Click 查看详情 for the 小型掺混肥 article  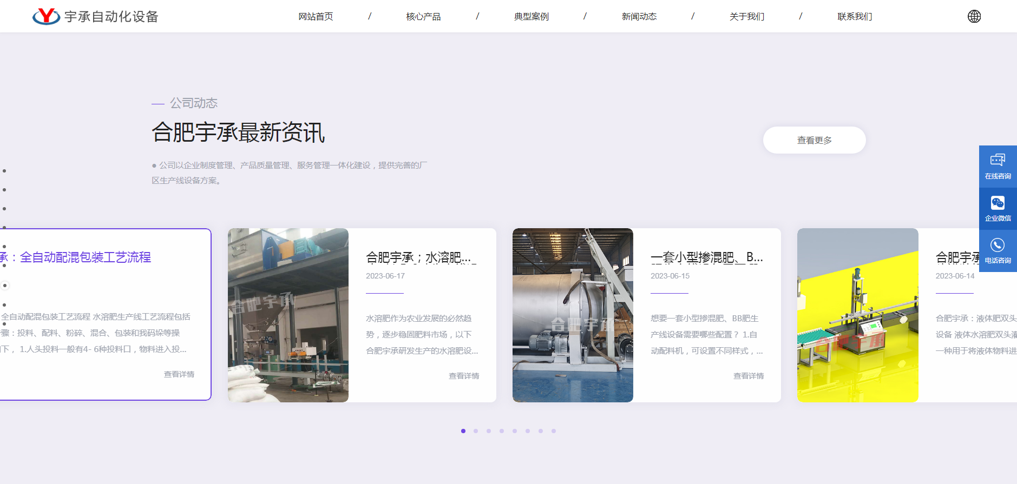click(748, 376)
